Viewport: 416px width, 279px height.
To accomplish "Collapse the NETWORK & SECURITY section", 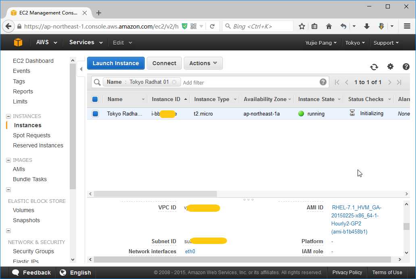I will 8,231.
